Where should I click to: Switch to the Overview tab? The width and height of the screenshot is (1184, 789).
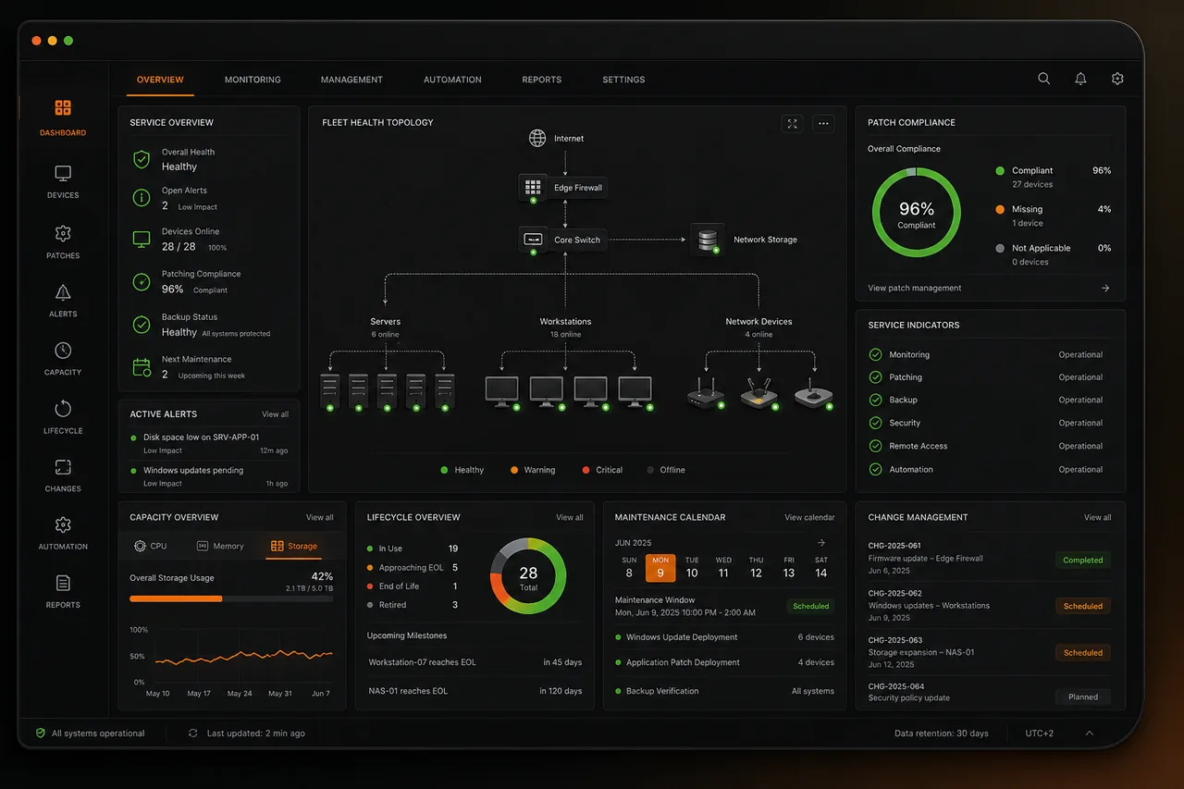160,80
